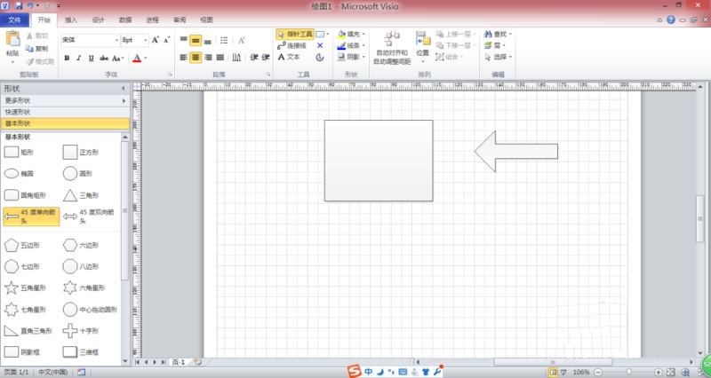The height and width of the screenshot is (378, 711).
Task: Click the Rectangle (矩形) stencil shape
Action: point(19,153)
